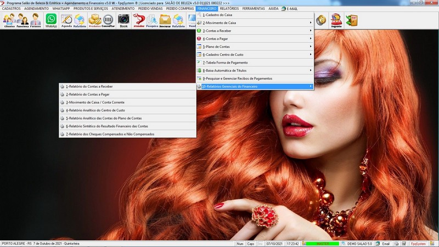This screenshot has height=247, width=439.
Task: Select the Consultar barcode icon
Action: tap(108, 21)
